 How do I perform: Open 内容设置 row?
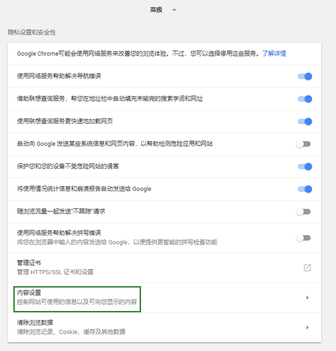coord(165,297)
